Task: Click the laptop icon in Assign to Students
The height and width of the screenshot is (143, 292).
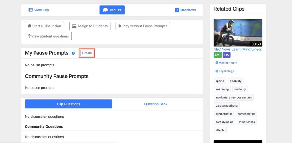Action: 74,26
